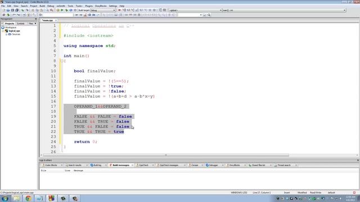Viewport: 360px width, 202px height.
Task: Close the Management panel
Action: (35, 19)
